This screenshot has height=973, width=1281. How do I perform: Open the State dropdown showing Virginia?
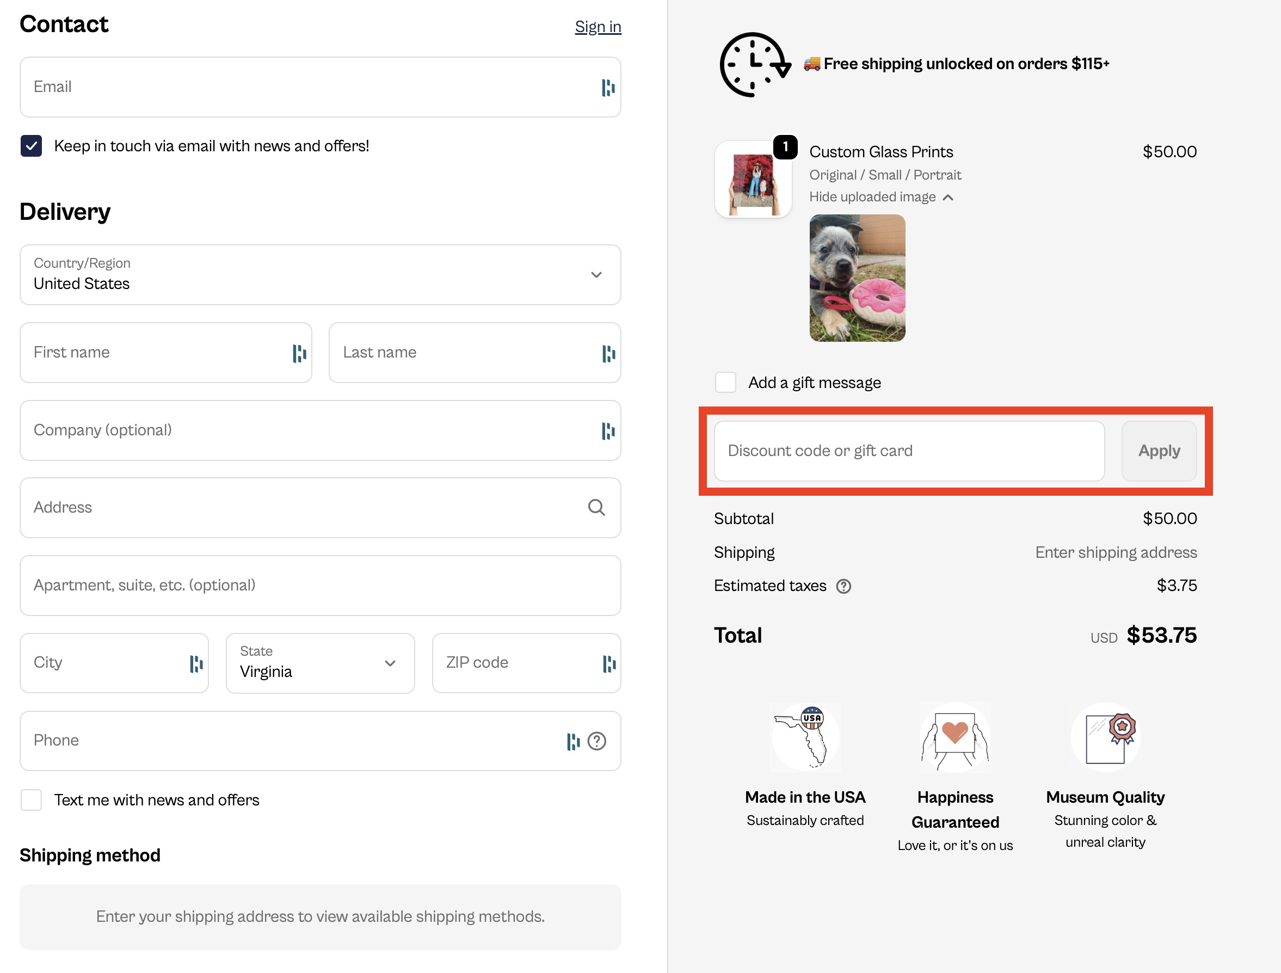[320, 663]
